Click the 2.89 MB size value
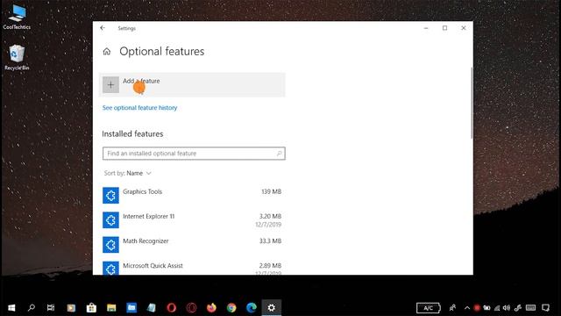Viewport: 561px width, 316px height. pyautogui.click(x=270, y=266)
